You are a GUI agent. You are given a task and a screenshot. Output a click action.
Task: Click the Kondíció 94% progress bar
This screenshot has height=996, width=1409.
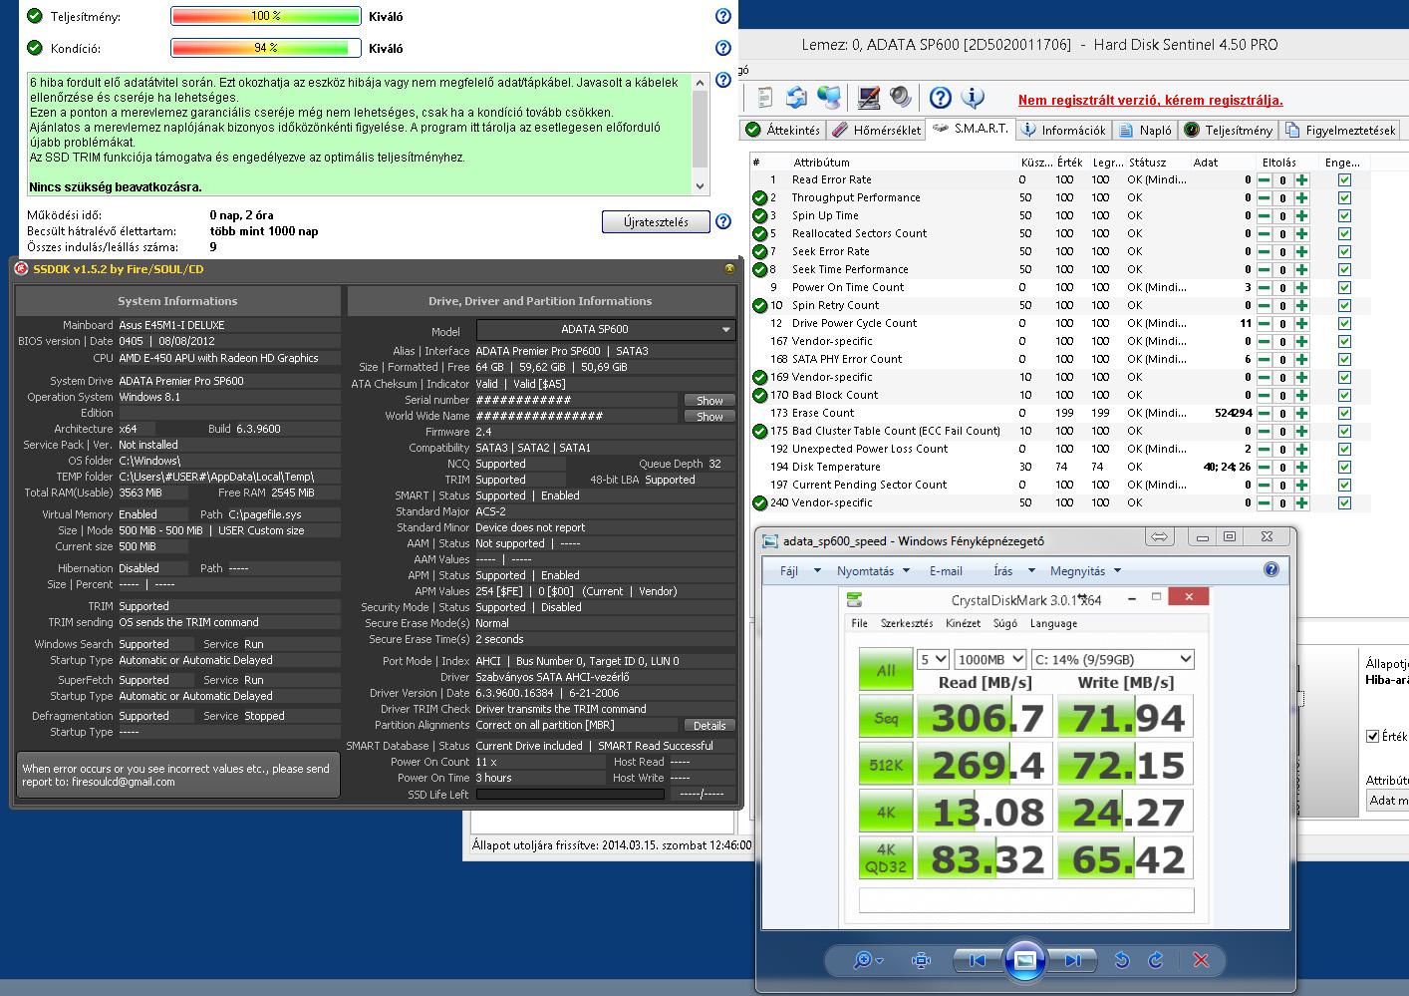coord(266,48)
